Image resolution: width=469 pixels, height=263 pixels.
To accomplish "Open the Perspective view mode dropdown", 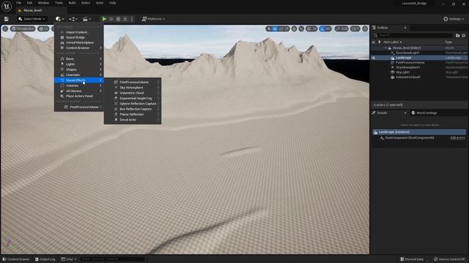I will pos(23,28).
